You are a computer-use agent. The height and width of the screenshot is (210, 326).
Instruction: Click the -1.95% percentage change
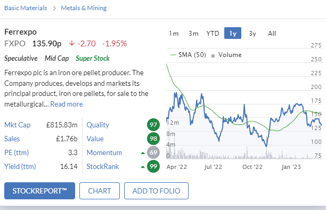pos(115,44)
